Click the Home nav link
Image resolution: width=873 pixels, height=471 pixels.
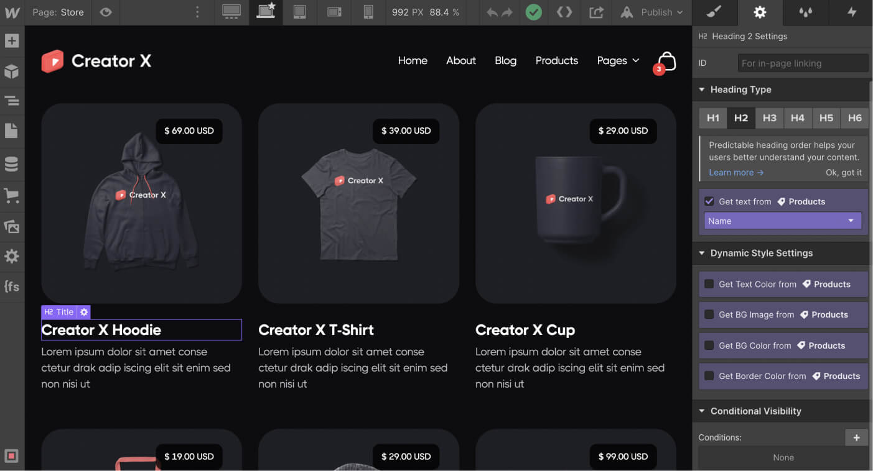click(413, 60)
